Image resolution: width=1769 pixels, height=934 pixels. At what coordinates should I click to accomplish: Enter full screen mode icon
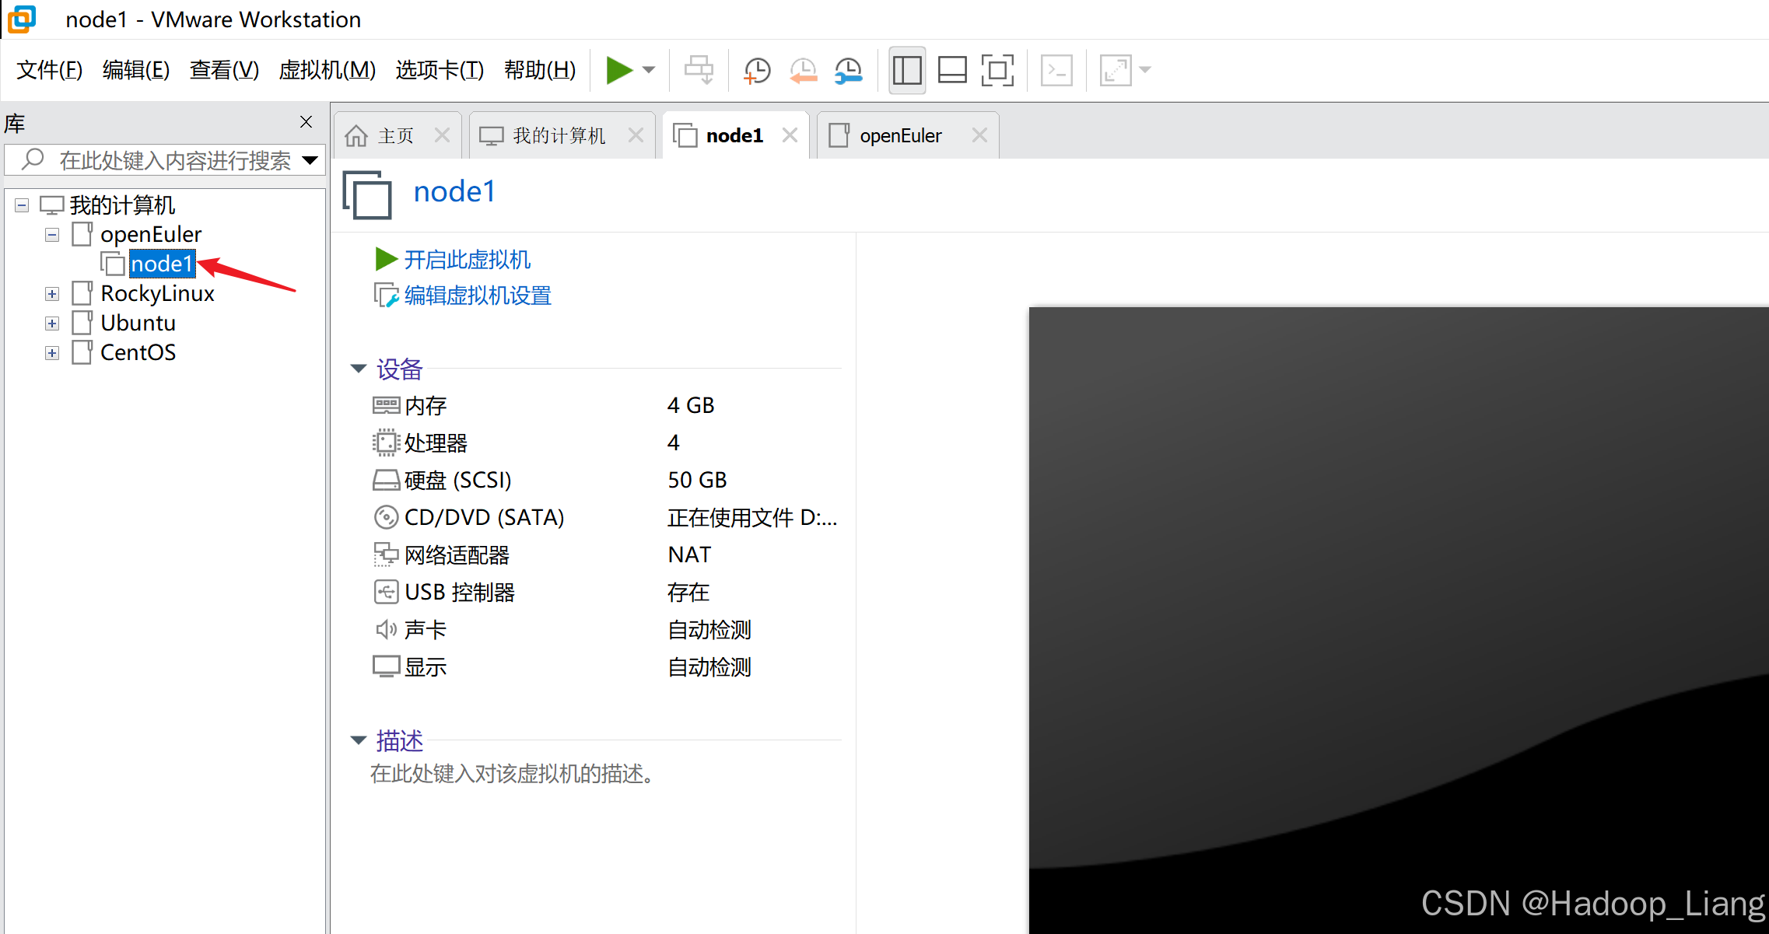pyautogui.click(x=997, y=70)
